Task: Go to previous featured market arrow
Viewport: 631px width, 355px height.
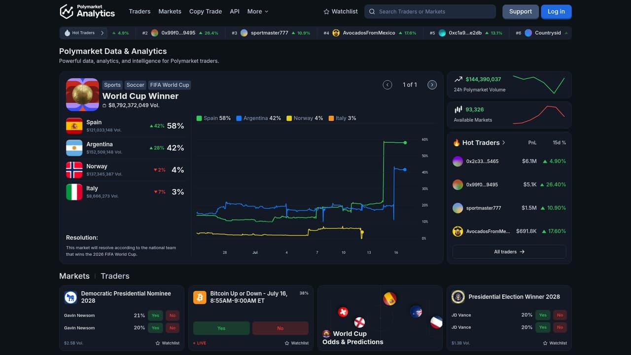Action: tap(387, 85)
